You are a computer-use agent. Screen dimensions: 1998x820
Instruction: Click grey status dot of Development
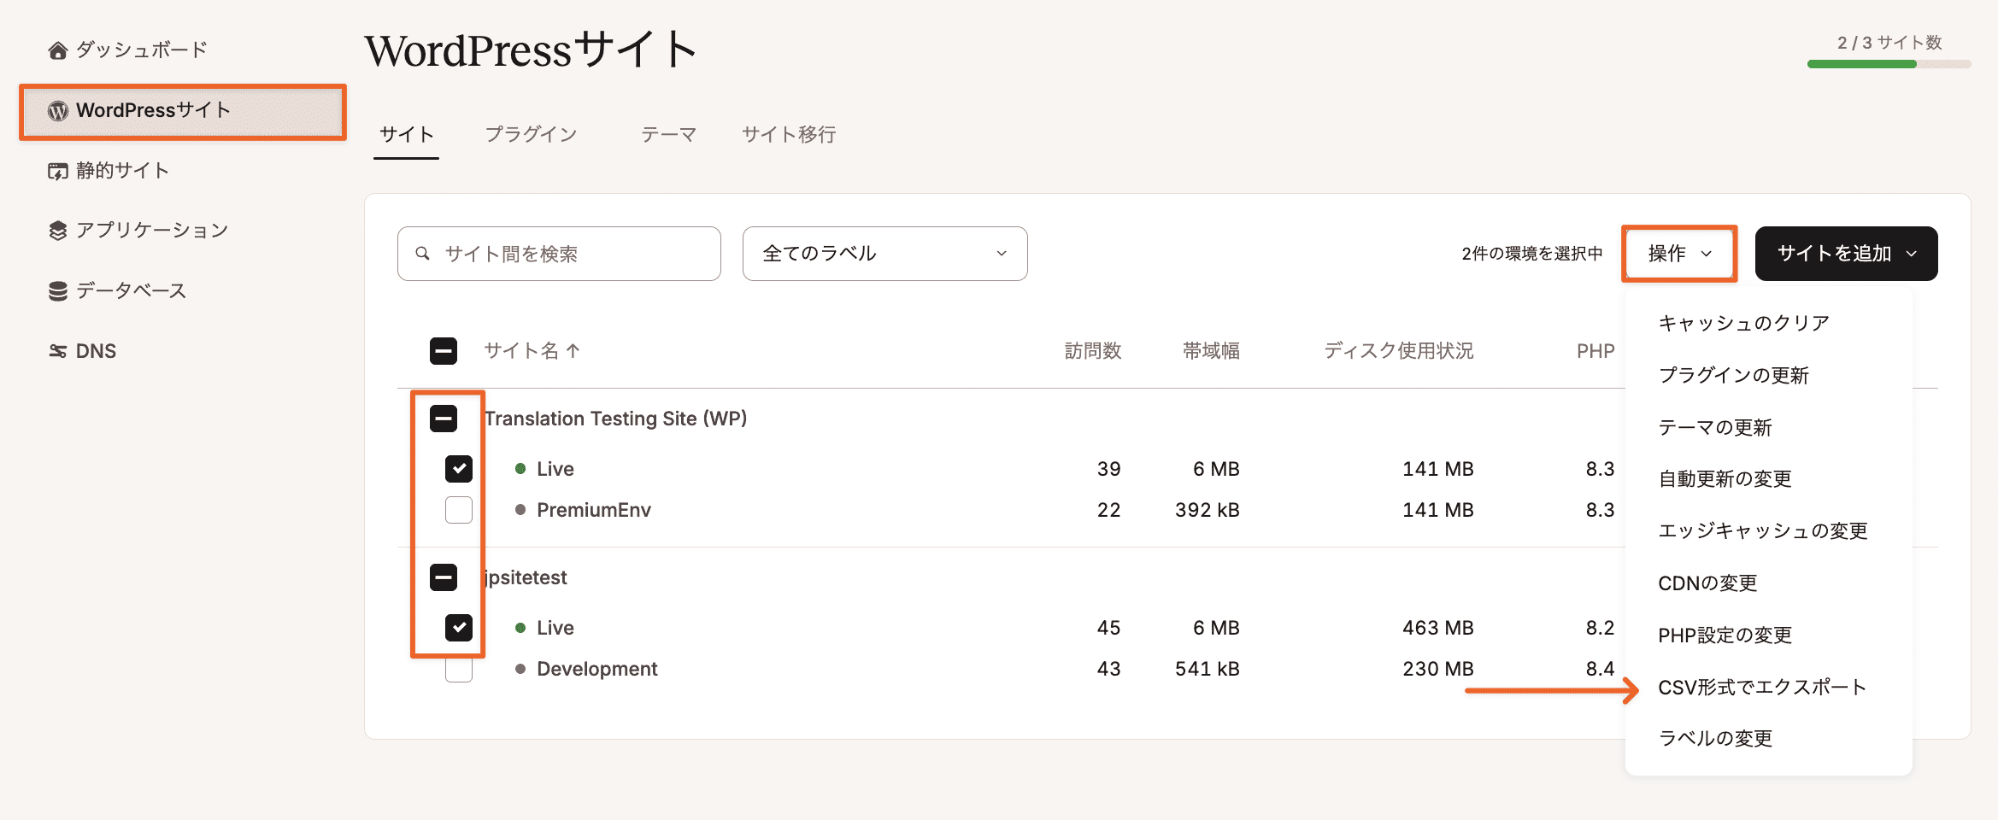(x=520, y=669)
